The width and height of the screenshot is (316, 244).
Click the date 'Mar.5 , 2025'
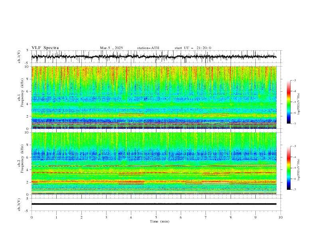point(111,48)
